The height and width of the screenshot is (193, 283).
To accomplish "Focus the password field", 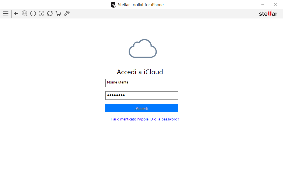I will point(142,96).
